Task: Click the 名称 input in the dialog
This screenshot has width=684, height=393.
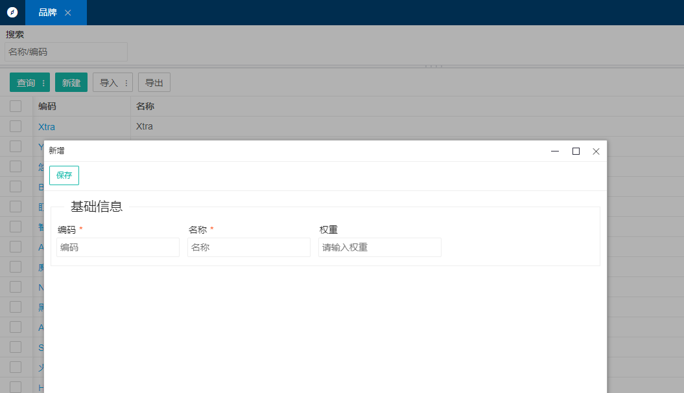Action: pyautogui.click(x=249, y=247)
